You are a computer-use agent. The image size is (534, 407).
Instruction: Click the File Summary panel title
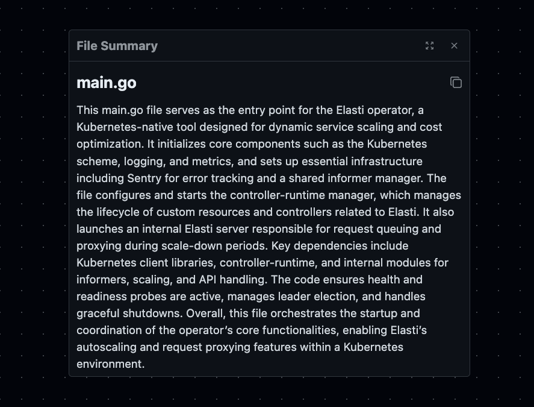[117, 46]
